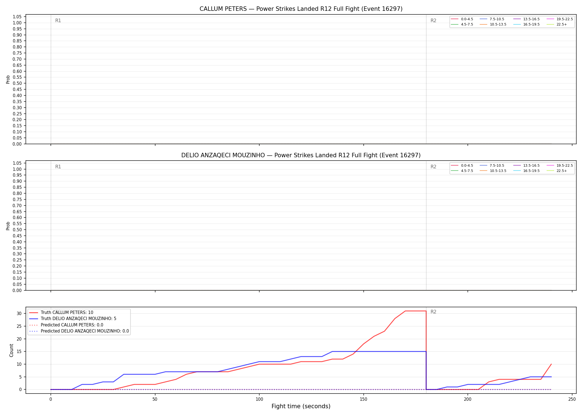The width and height of the screenshot is (583, 416).
Task: Click the 1.05 tick label on the Callum Peters chart
Action: [17, 17]
